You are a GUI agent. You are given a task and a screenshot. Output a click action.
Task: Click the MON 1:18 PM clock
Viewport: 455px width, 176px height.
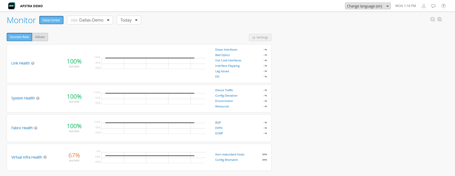405,6
